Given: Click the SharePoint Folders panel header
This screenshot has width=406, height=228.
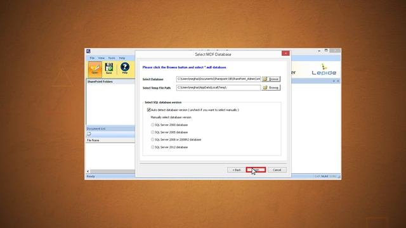Looking at the screenshot, I should [x=110, y=82].
